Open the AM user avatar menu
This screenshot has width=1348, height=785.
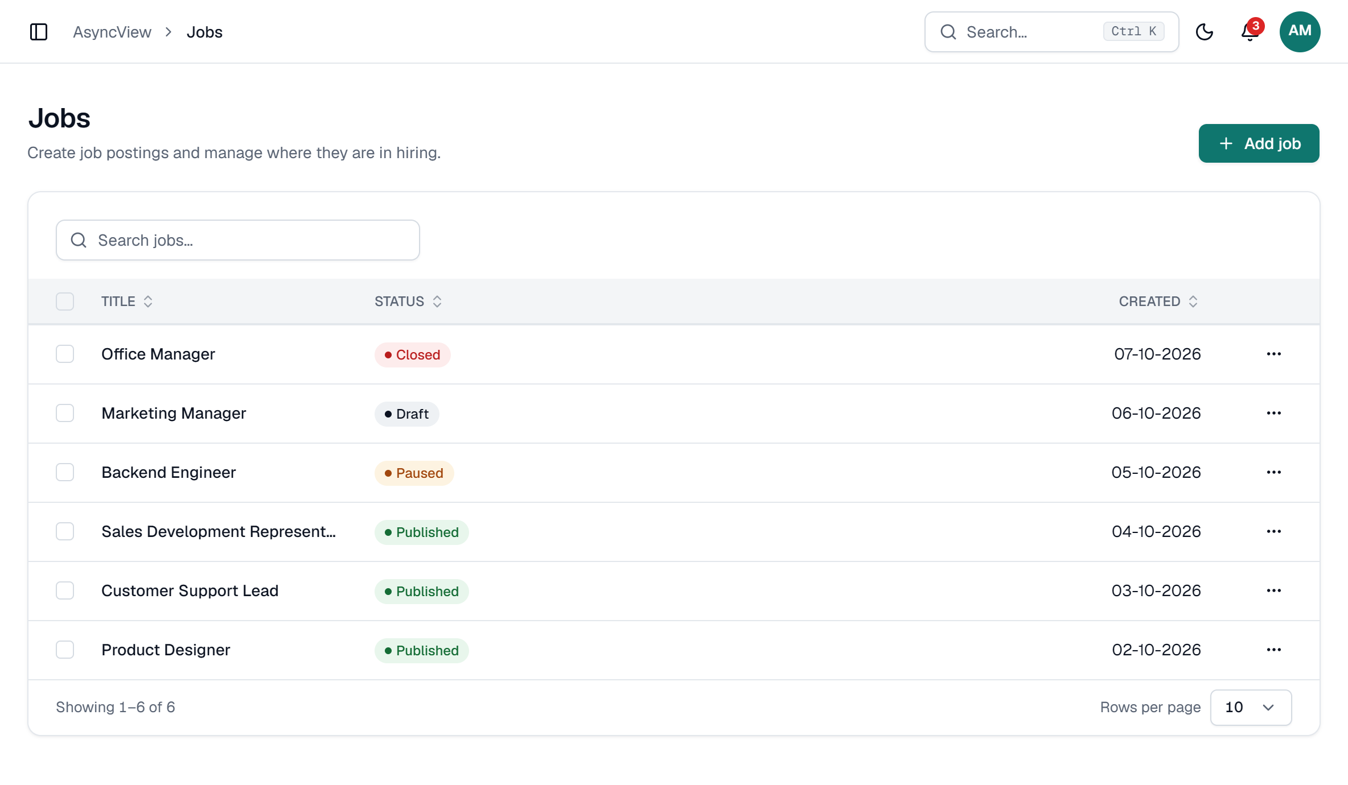[1300, 32]
